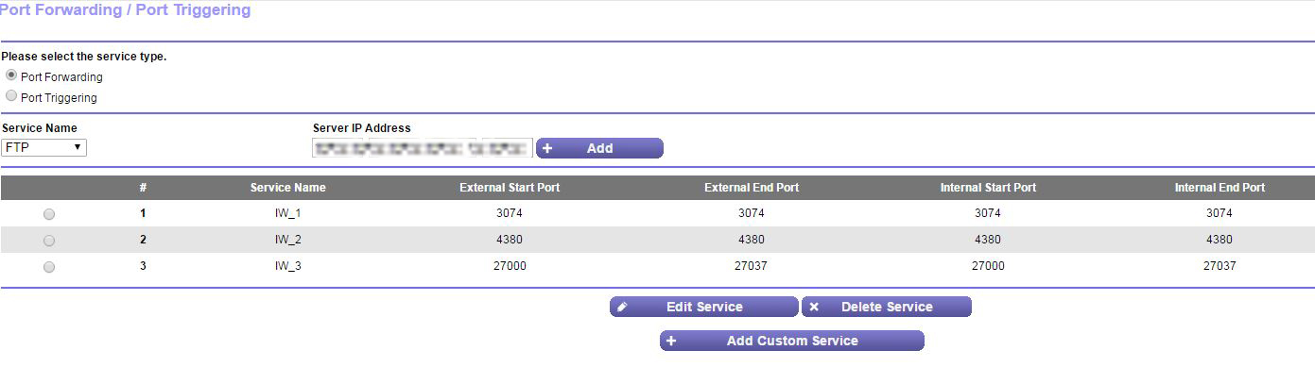Click the External Start Port column header
Screen dimensions: 1315x384
point(510,188)
